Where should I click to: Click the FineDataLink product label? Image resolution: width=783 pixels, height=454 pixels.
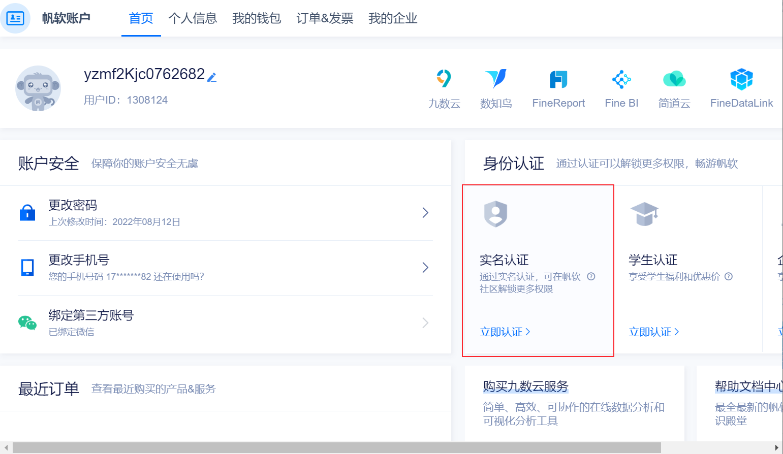tap(741, 103)
